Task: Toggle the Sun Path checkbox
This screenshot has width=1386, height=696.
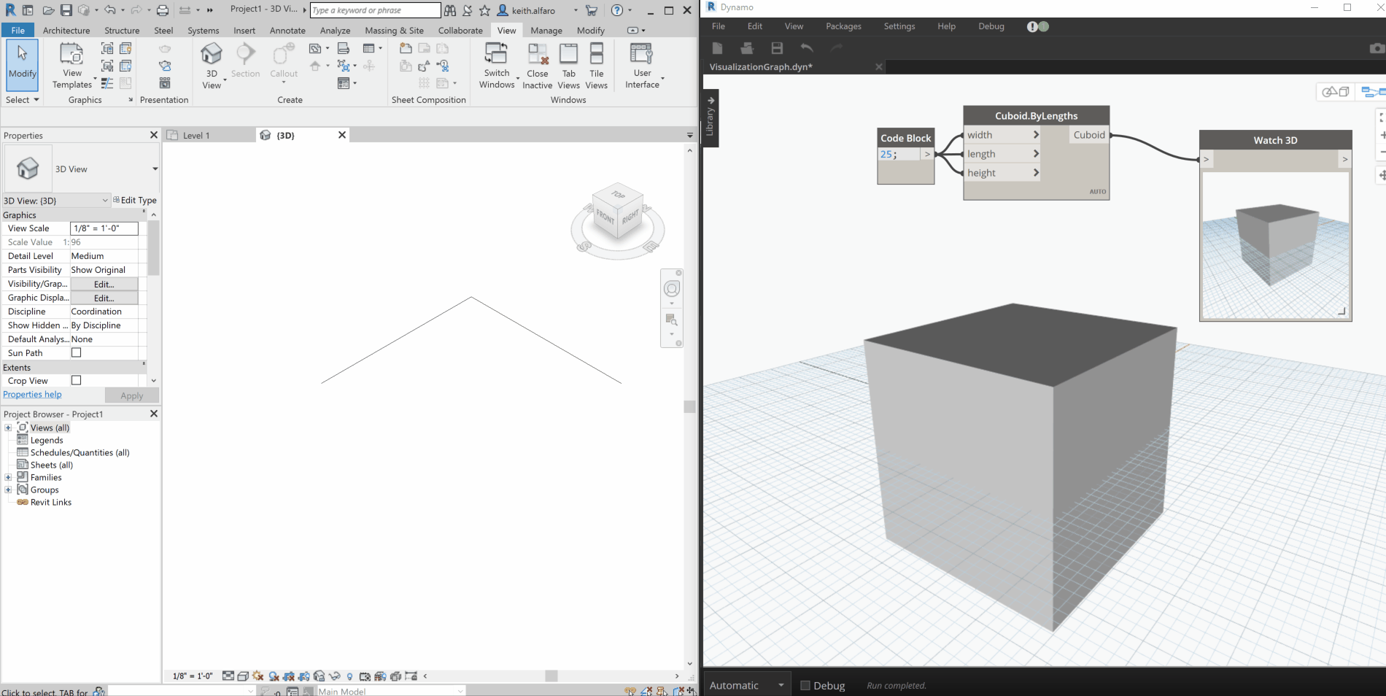Action: click(76, 352)
